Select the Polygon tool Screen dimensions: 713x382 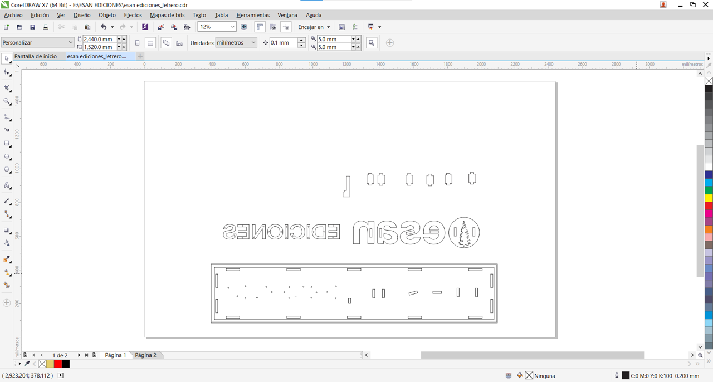point(7,170)
